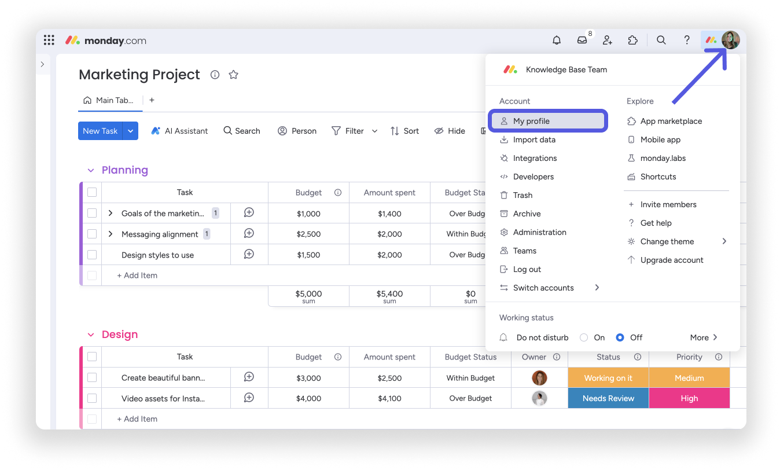Open the apps puzzle piece icon
The image size is (780, 470).
[x=633, y=40]
